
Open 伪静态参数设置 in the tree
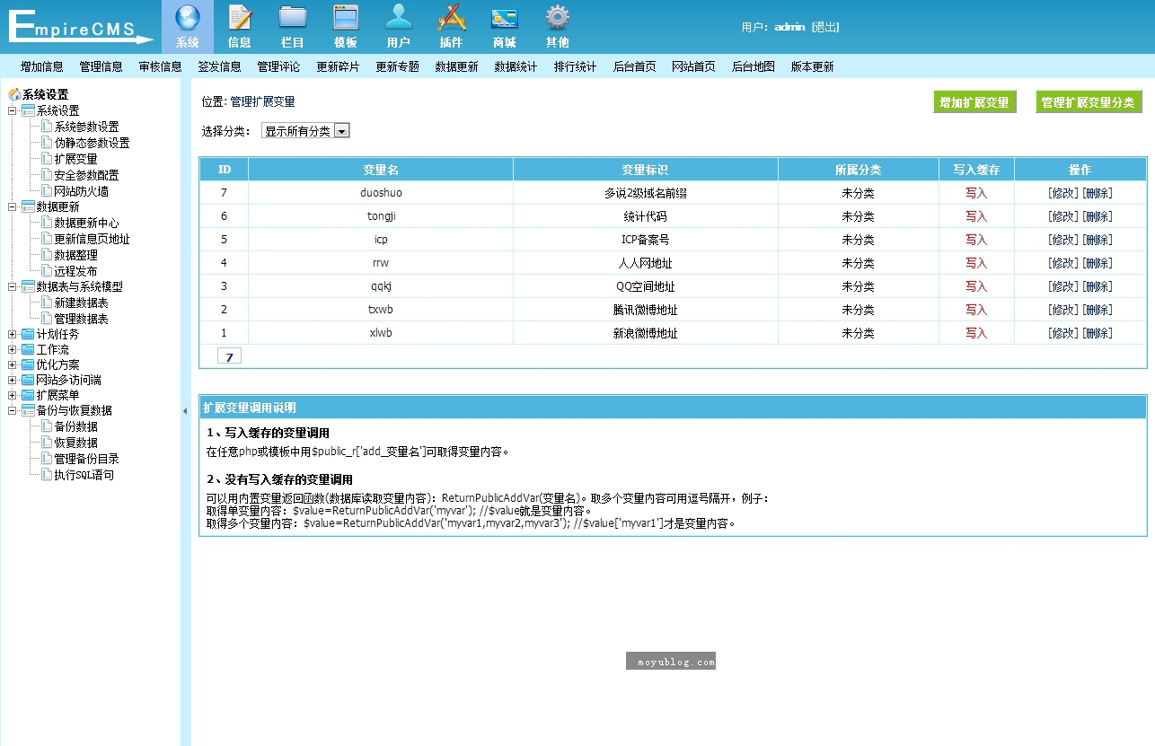tap(92, 143)
